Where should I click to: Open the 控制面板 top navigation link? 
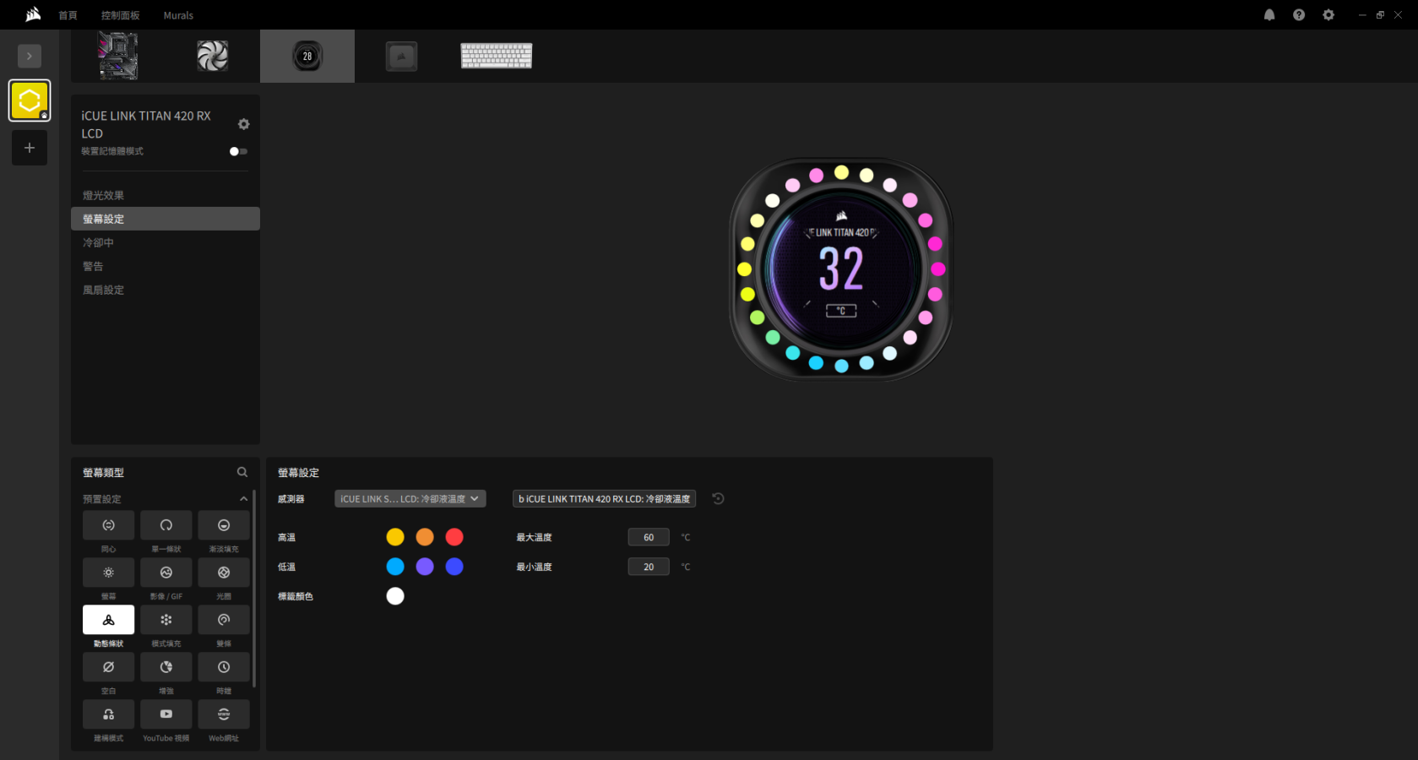click(x=120, y=15)
